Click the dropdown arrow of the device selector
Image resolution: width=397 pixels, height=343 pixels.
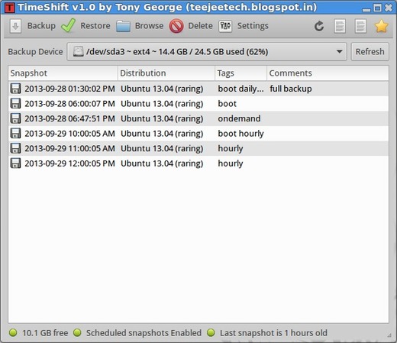pos(339,52)
